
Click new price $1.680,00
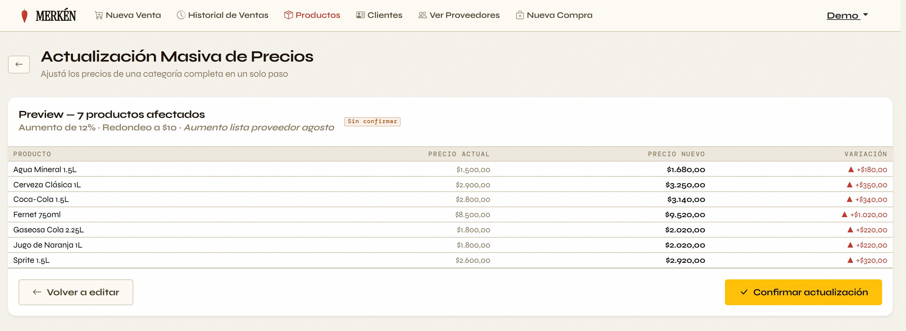point(686,170)
